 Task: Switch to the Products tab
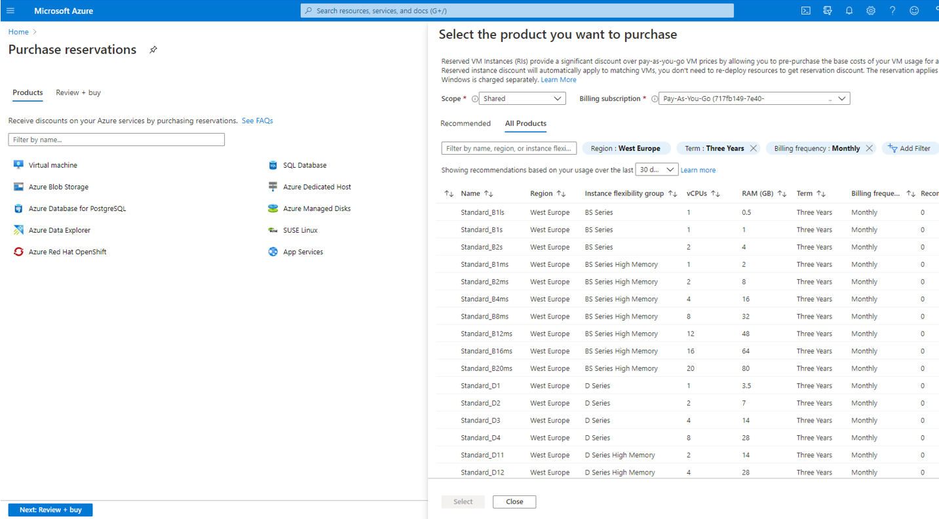(28, 92)
